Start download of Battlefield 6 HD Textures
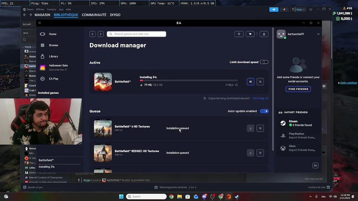The image size is (358, 201). pos(251,128)
